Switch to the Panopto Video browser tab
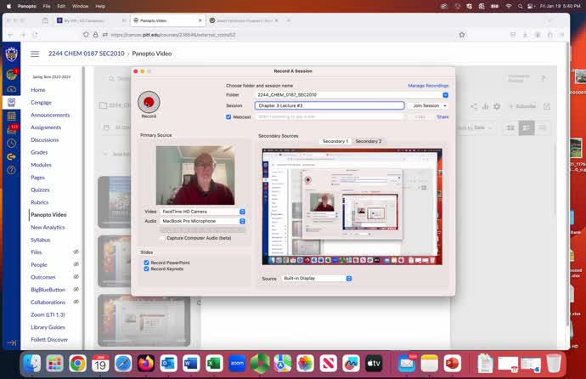Viewport: 586px width, 379px height. click(168, 20)
